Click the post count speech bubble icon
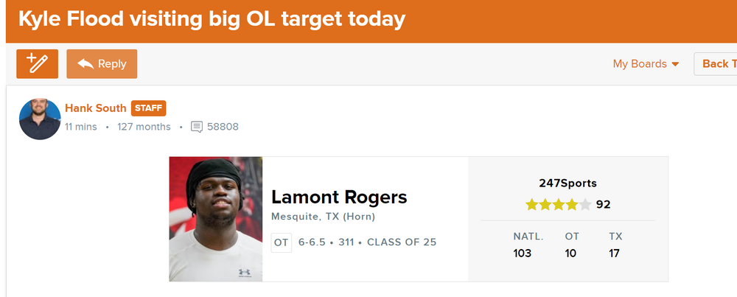Screen dimensions: 737x297 pyautogui.click(x=197, y=127)
